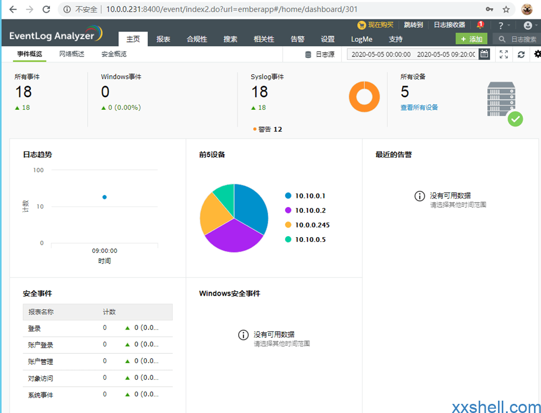Open the user account profile icon
This screenshot has height=413, width=541.
[x=528, y=25]
